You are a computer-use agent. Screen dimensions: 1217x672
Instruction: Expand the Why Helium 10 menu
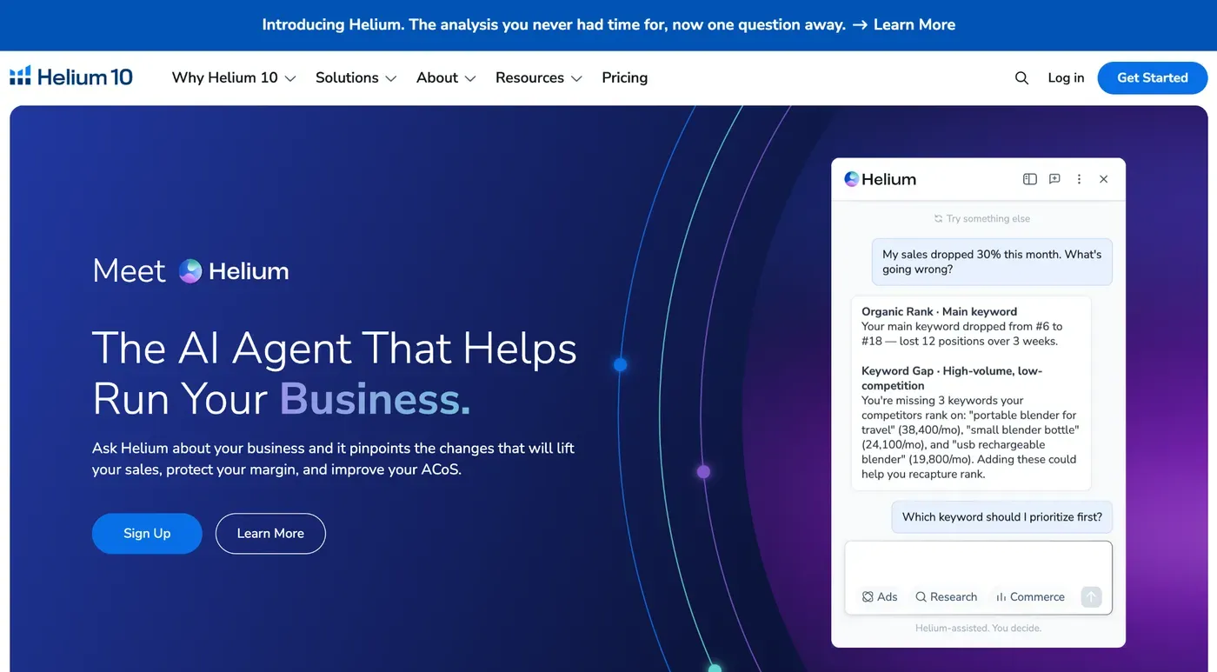(234, 77)
